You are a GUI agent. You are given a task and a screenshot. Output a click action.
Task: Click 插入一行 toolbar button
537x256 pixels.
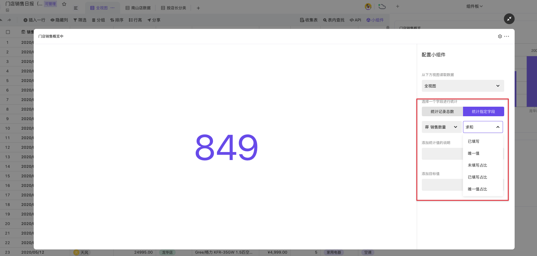tap(34, 20)
